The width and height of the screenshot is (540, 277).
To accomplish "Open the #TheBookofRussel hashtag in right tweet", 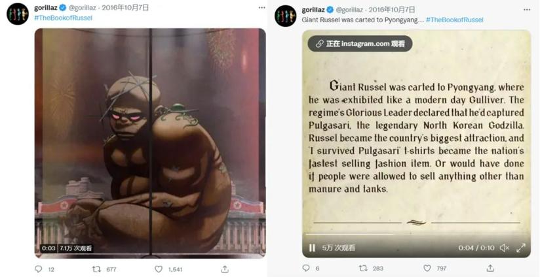I will tap(455, 20).
